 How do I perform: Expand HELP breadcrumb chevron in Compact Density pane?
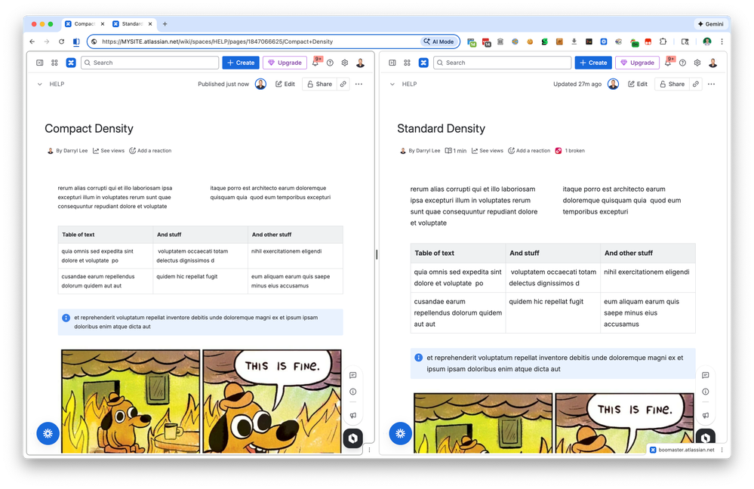[39, 85]
